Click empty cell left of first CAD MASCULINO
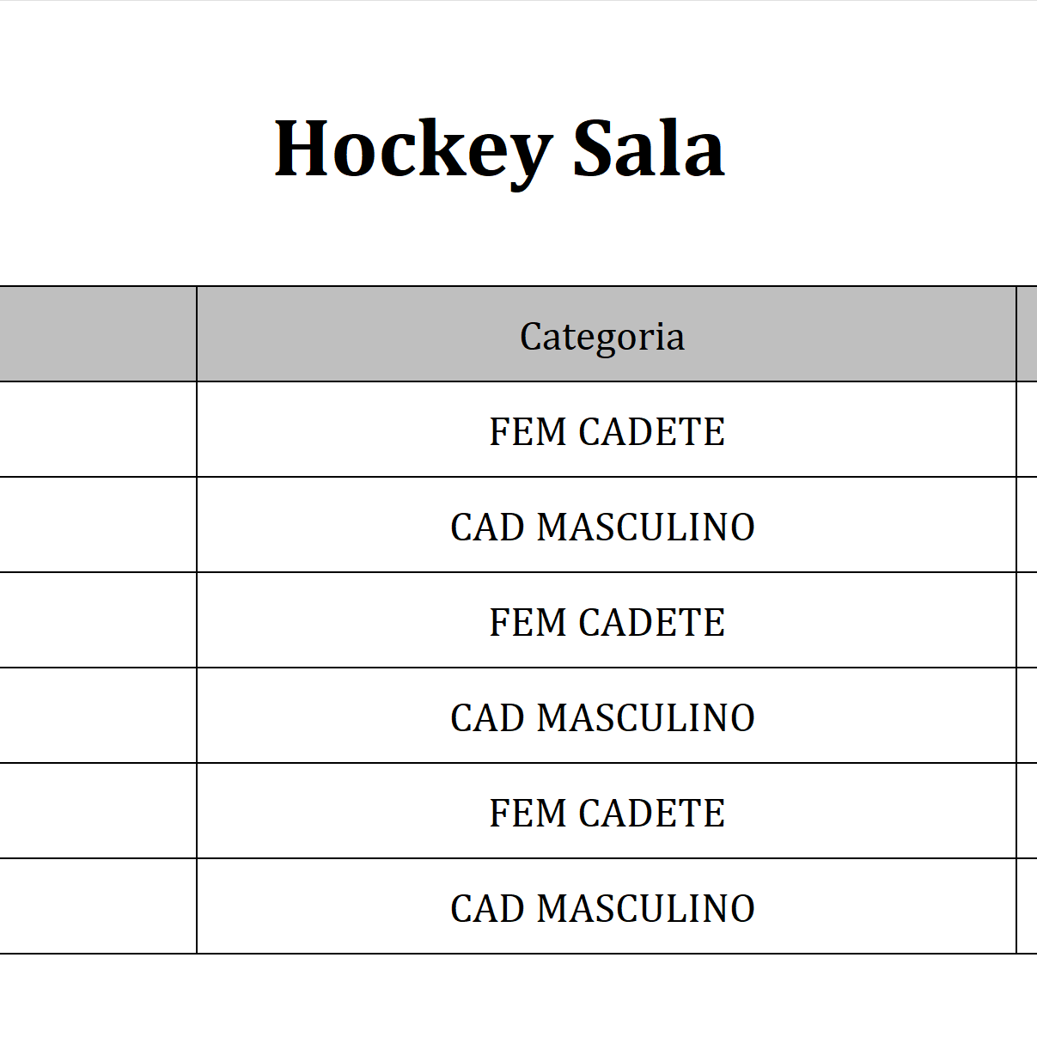This screenshot has width=1037, height=1037. coord(97,525)
